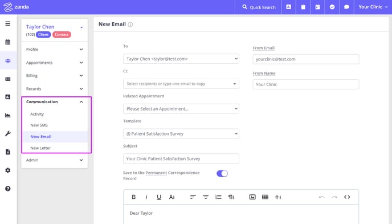Viewport: 392px width, 224px height.
Task: Click the Quick Search button
Action: click(x=259, y=7)
